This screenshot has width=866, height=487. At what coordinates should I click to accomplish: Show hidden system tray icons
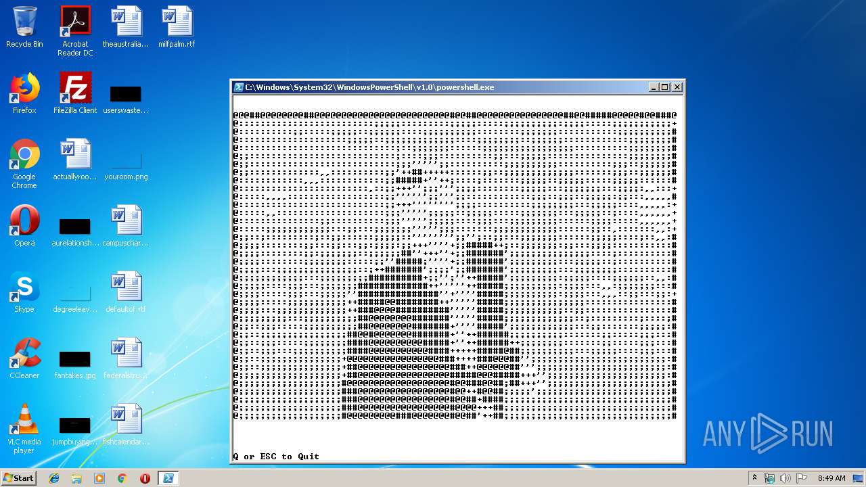coord(754,478)
